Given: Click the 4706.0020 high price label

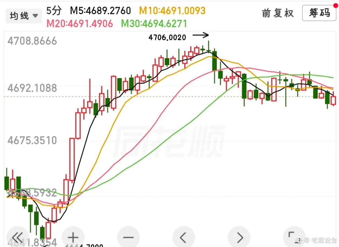Looking at the screenshot, I should pos(167,37).
